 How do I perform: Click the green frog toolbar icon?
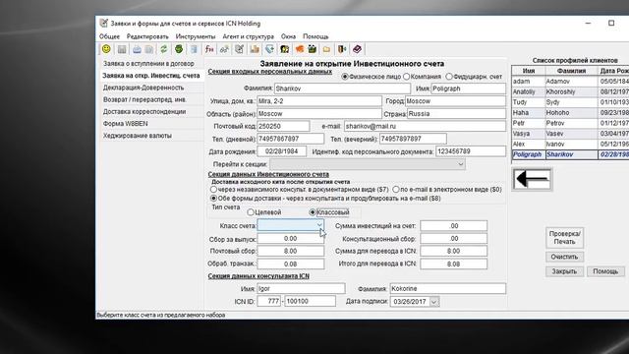coord(313,49)
